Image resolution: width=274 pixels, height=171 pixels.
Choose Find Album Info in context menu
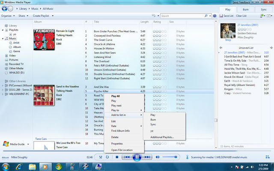124,131
